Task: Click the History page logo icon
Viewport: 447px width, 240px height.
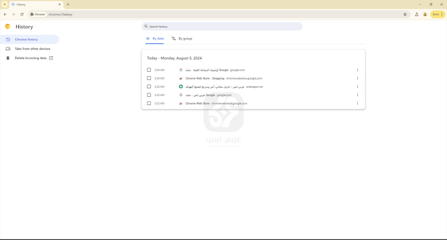Action: pyautogui.click(x=8, y=27)
